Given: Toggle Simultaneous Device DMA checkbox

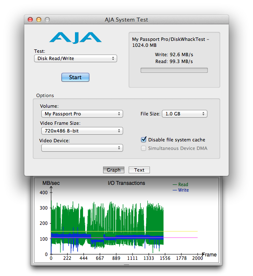Looking at the screenshot, I should click(x=144, y=148).
